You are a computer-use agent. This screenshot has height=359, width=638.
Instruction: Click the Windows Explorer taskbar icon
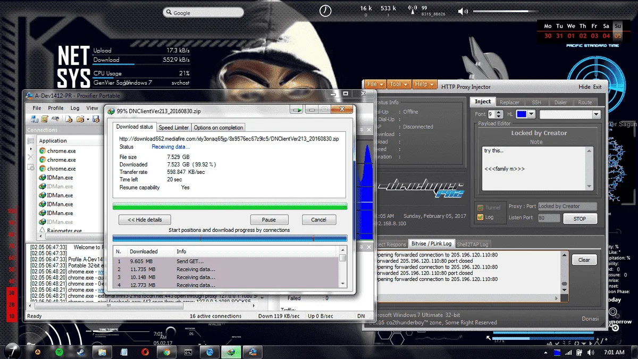pyautogui.click(x=102, y=352)
